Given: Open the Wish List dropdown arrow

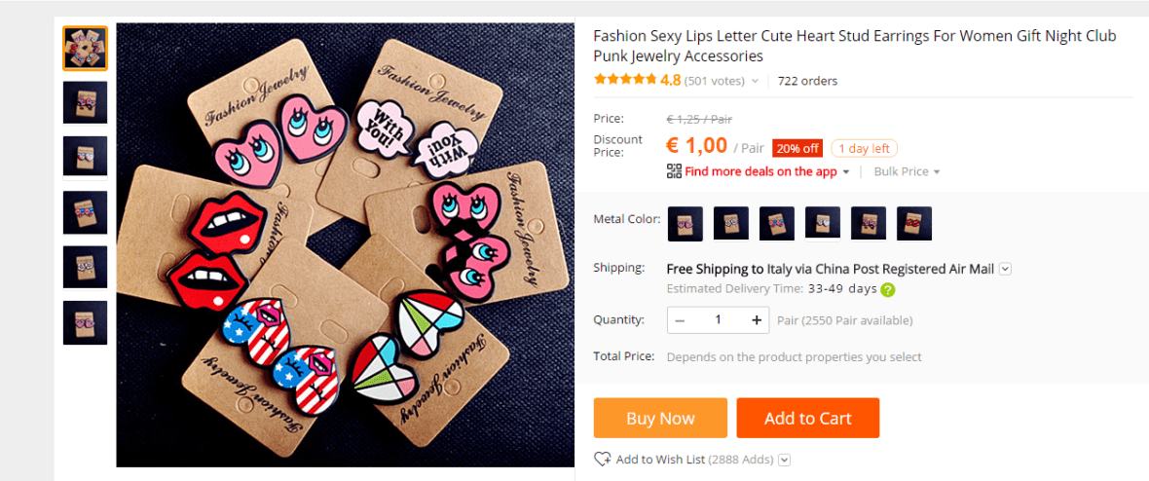Looking at the screenshot, I should [x=784, y=460].
